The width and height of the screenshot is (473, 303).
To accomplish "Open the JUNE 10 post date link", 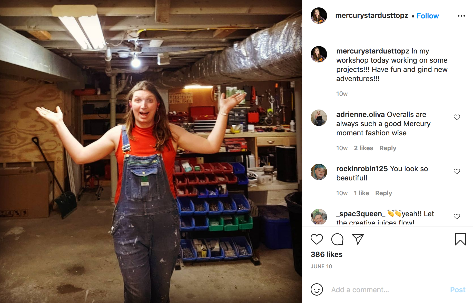I will [x=321, y=266].
